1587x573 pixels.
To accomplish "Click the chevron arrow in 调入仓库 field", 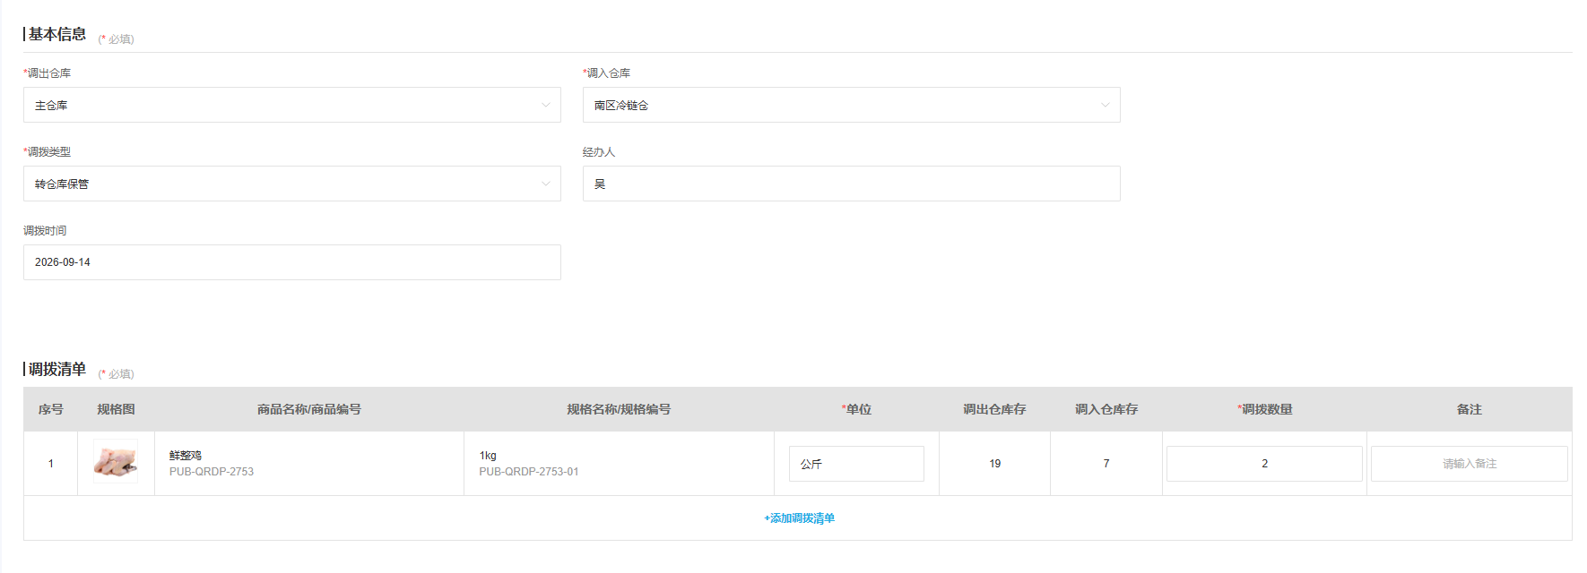I will point(1106,105).
